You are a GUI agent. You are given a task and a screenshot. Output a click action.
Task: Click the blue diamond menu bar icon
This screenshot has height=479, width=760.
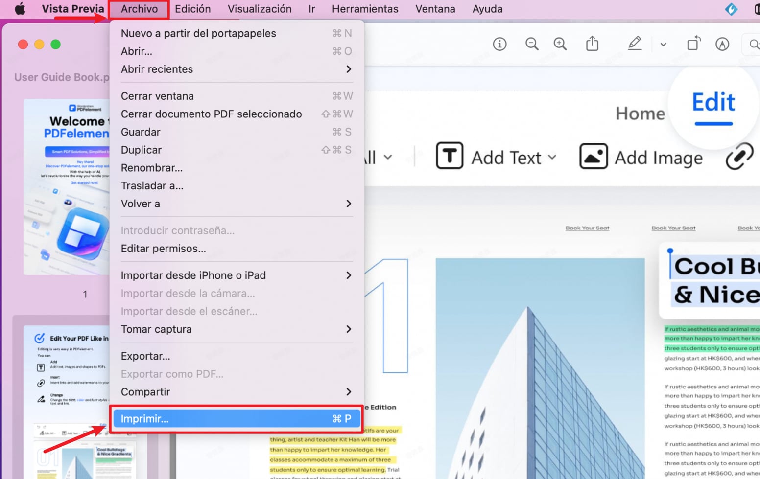731,9
